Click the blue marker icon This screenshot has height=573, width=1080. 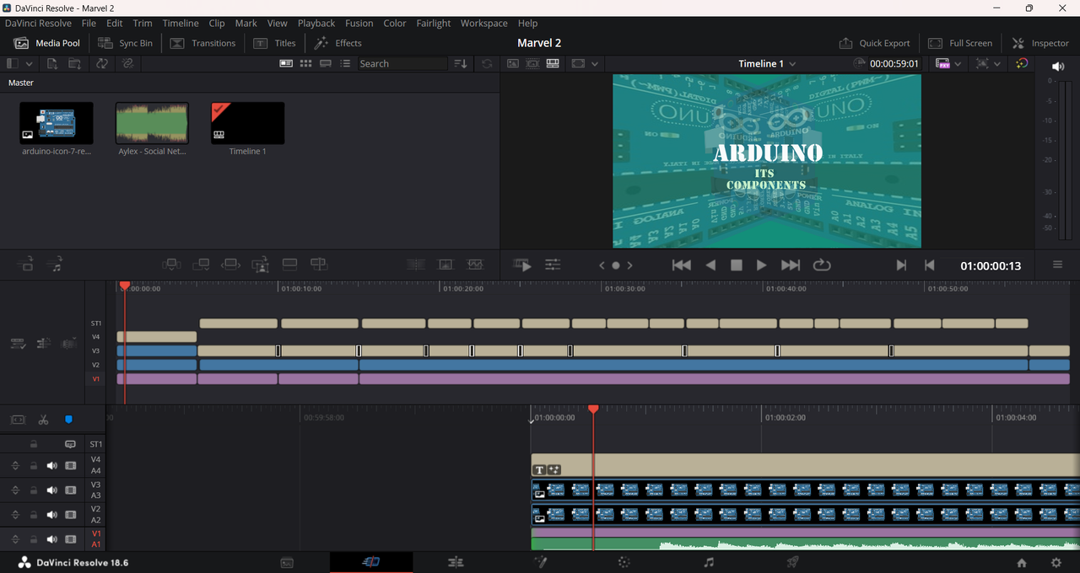point(68,420)
